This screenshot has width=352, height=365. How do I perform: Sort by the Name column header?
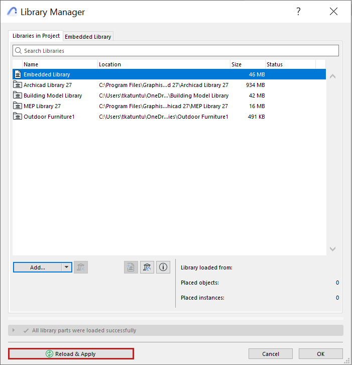pos(60,64)
